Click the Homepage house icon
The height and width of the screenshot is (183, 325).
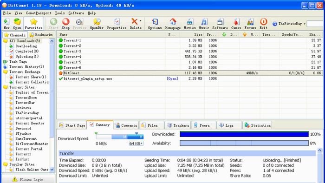coord(173,22)
